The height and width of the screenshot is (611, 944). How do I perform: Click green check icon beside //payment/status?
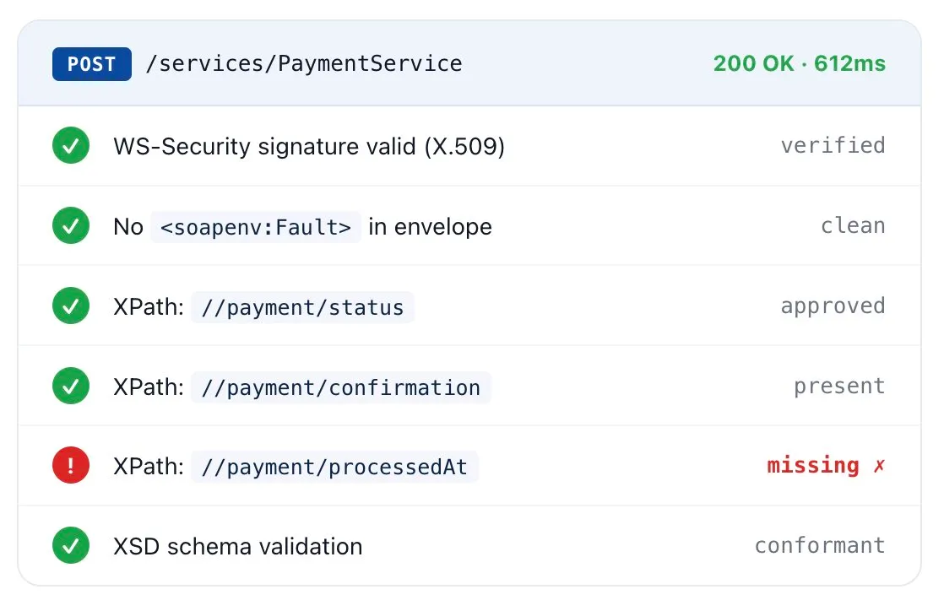[71, 305]
